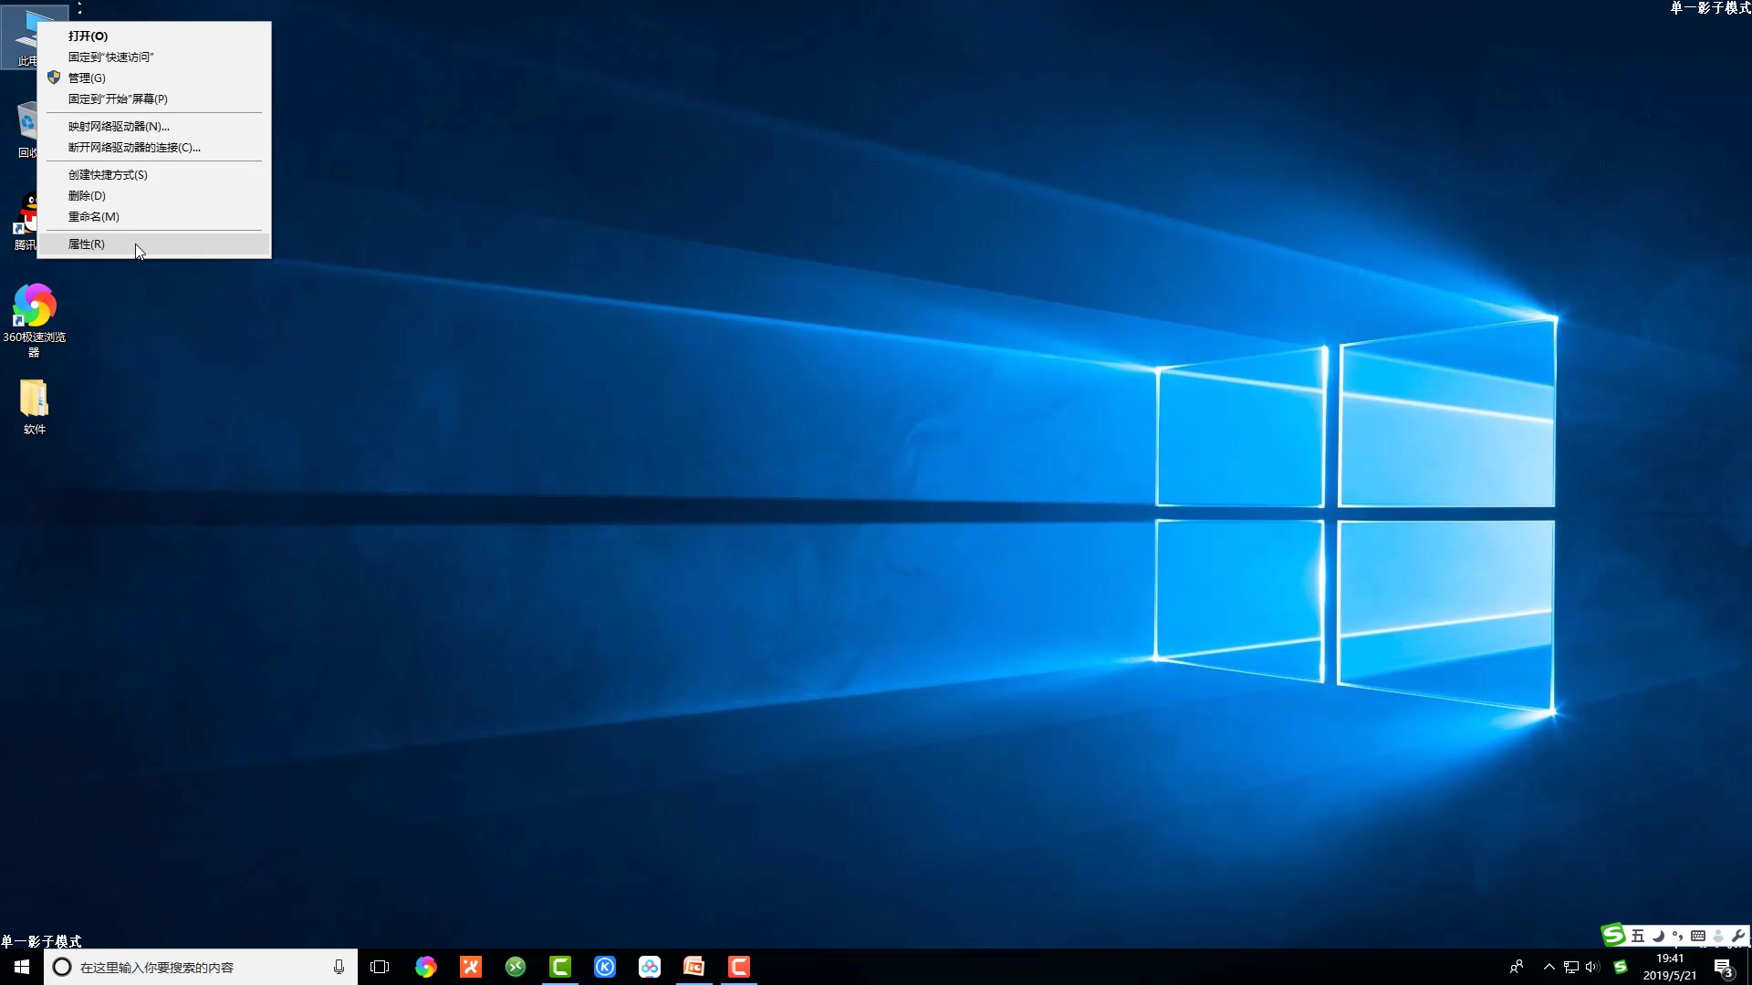Open the blue K KuGou taskbar icon
The image size is (1752, 985).
[x=605, y=967]
